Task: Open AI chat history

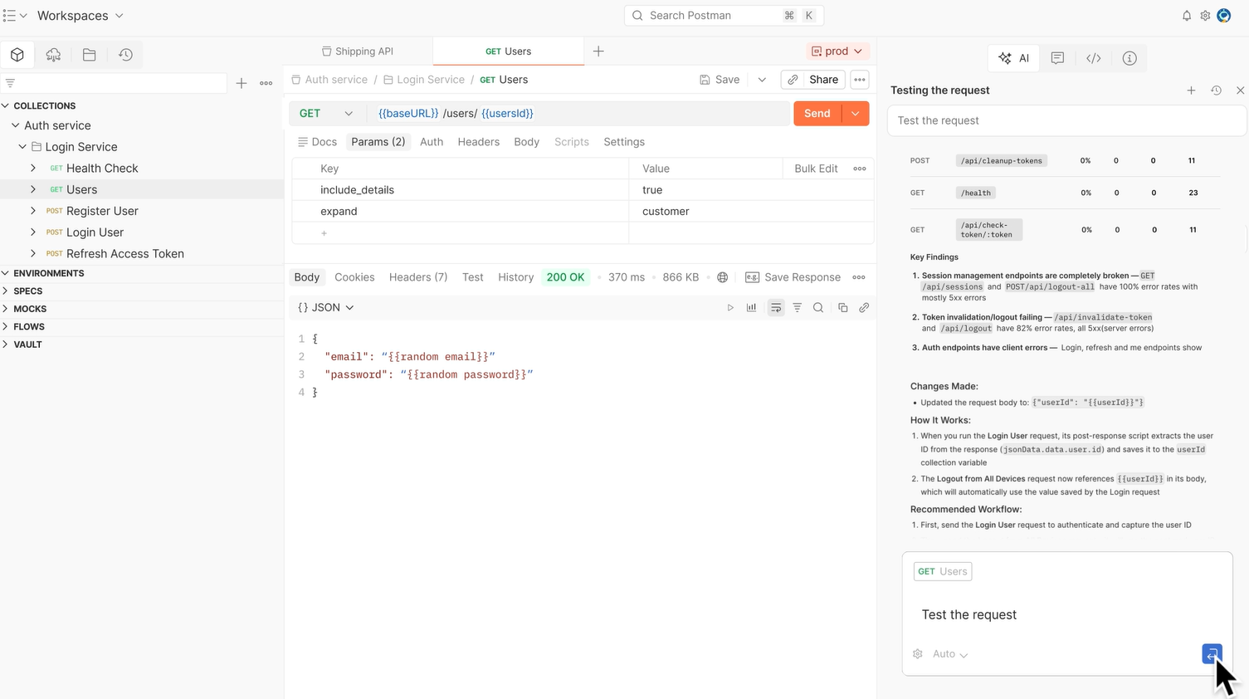Action: tap(1216, 90)
